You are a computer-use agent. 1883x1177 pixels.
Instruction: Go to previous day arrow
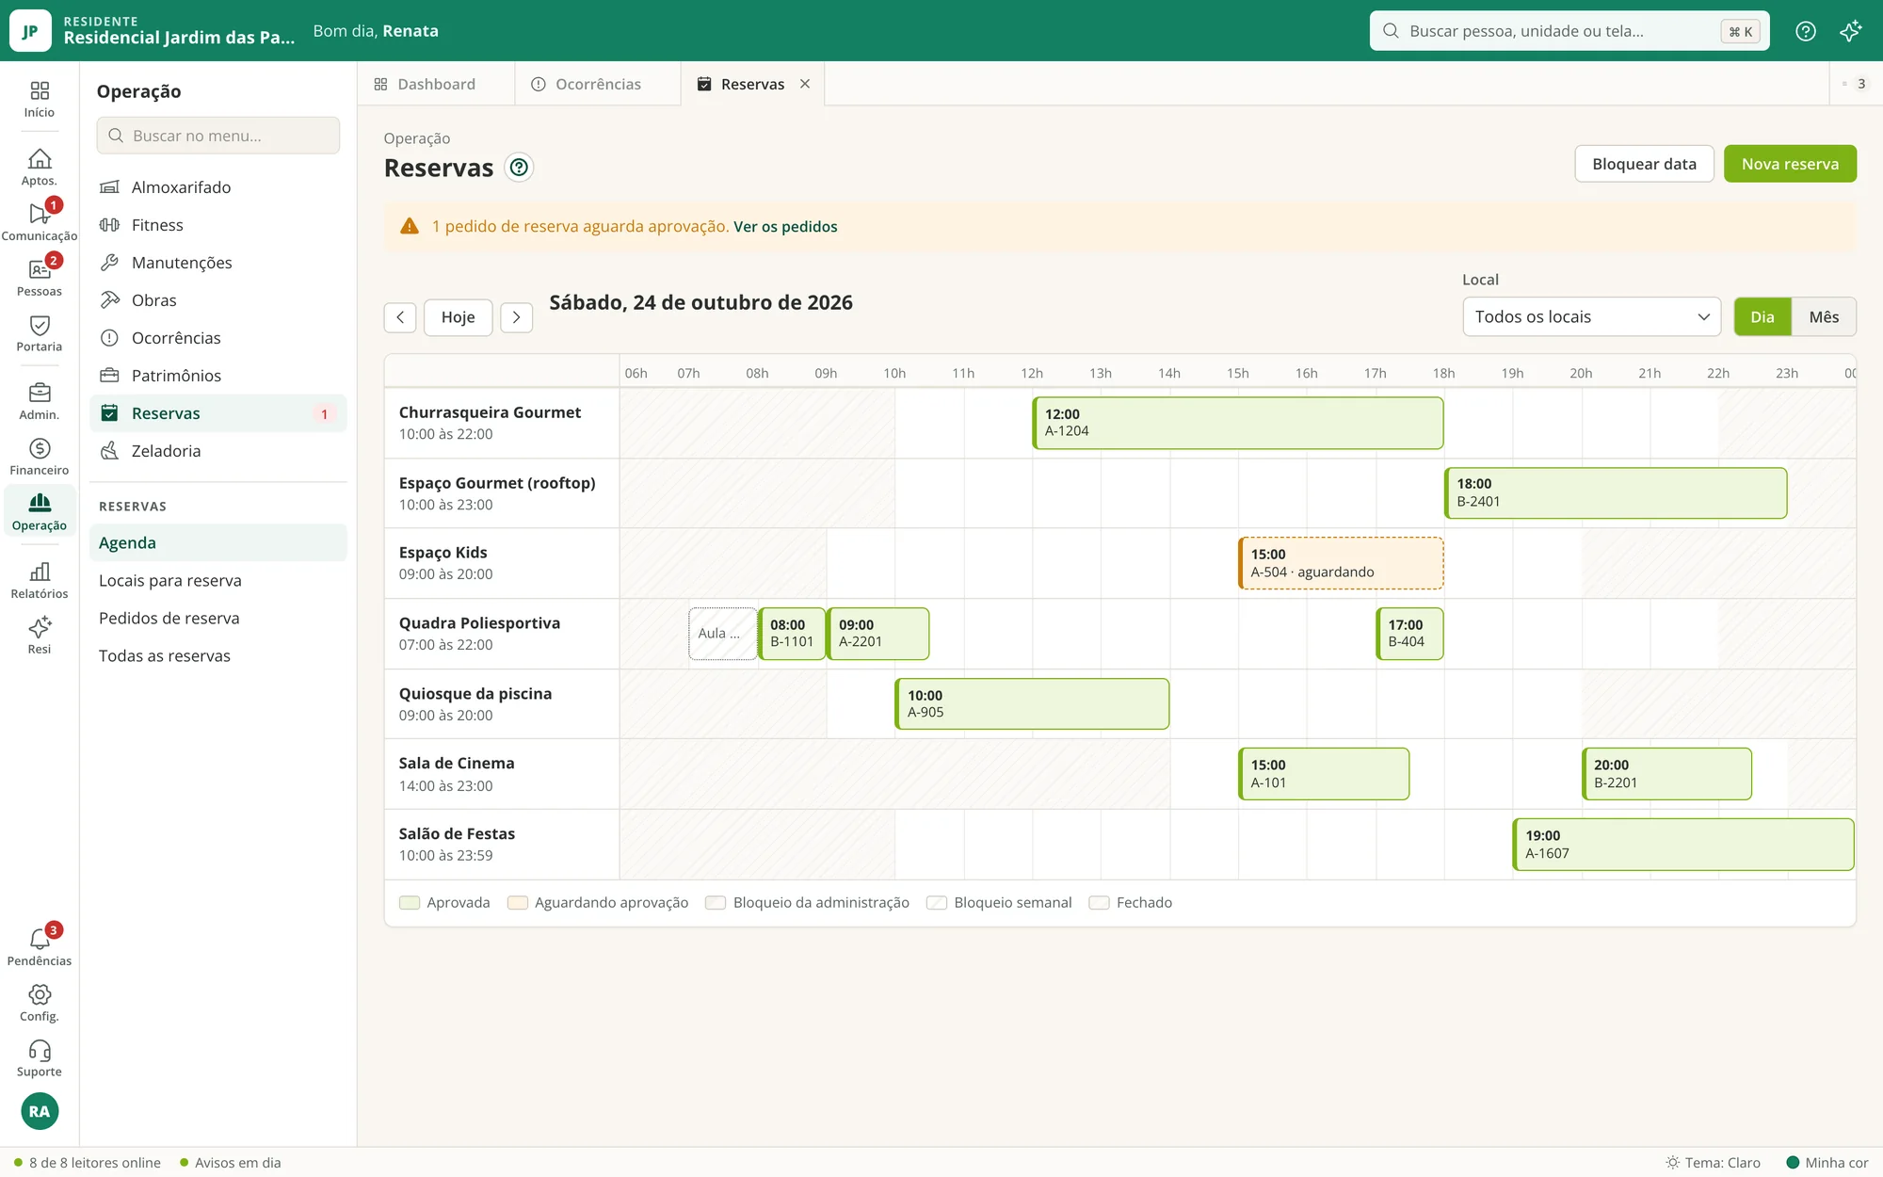point(400,317)
